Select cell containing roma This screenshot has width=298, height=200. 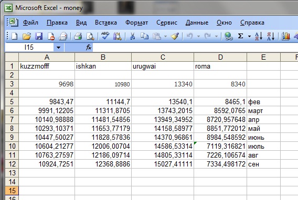point(220,66)
